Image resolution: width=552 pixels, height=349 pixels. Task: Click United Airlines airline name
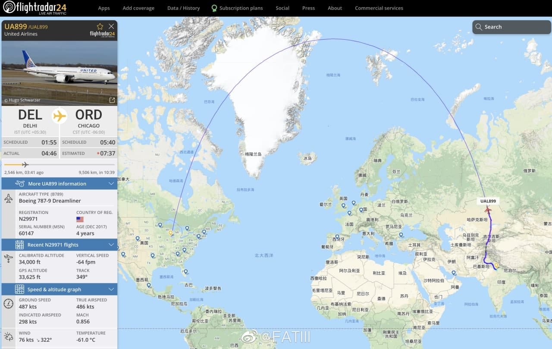(21, 34)
